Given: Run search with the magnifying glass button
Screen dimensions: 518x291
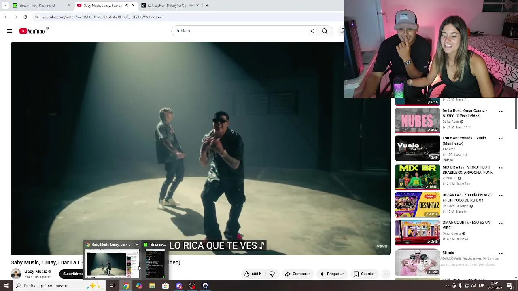Looking at the screenshot, I should 325,31.
